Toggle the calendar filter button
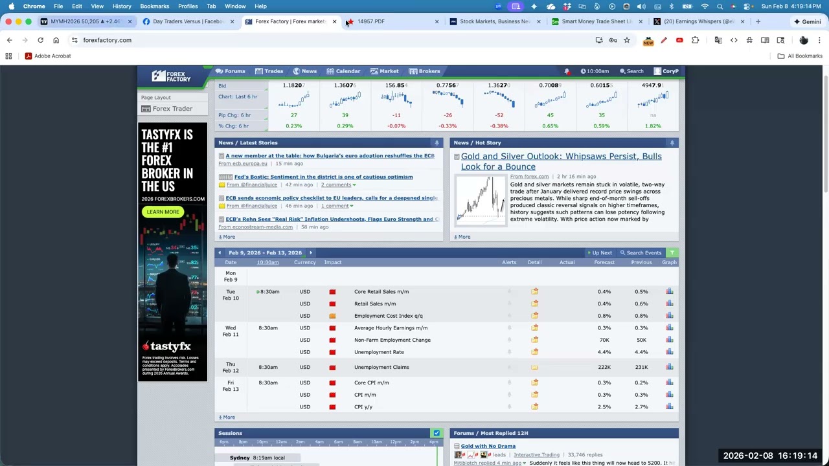The height and width of the screenshot is (466, 829). [x=672, y=253]
